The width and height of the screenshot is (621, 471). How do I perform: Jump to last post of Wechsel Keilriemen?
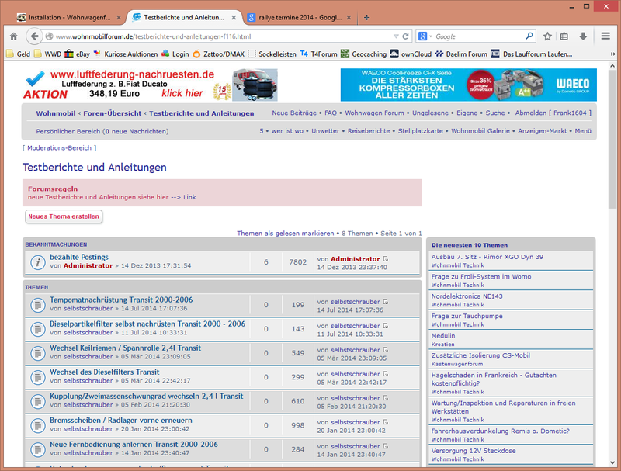tap(385, 350)
